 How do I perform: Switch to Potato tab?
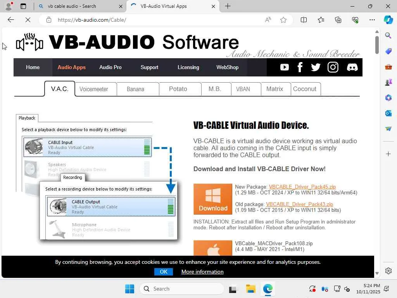[x=178, y=89]
